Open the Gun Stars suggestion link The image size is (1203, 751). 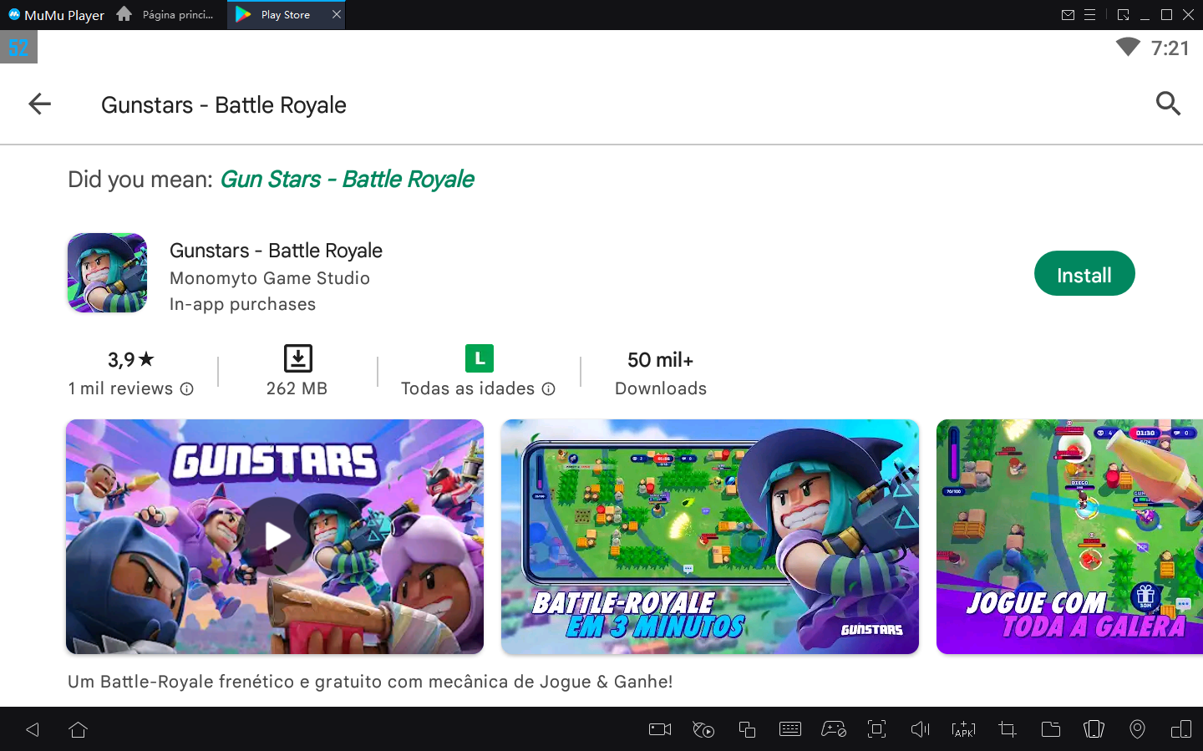click(x=347, y=179)
